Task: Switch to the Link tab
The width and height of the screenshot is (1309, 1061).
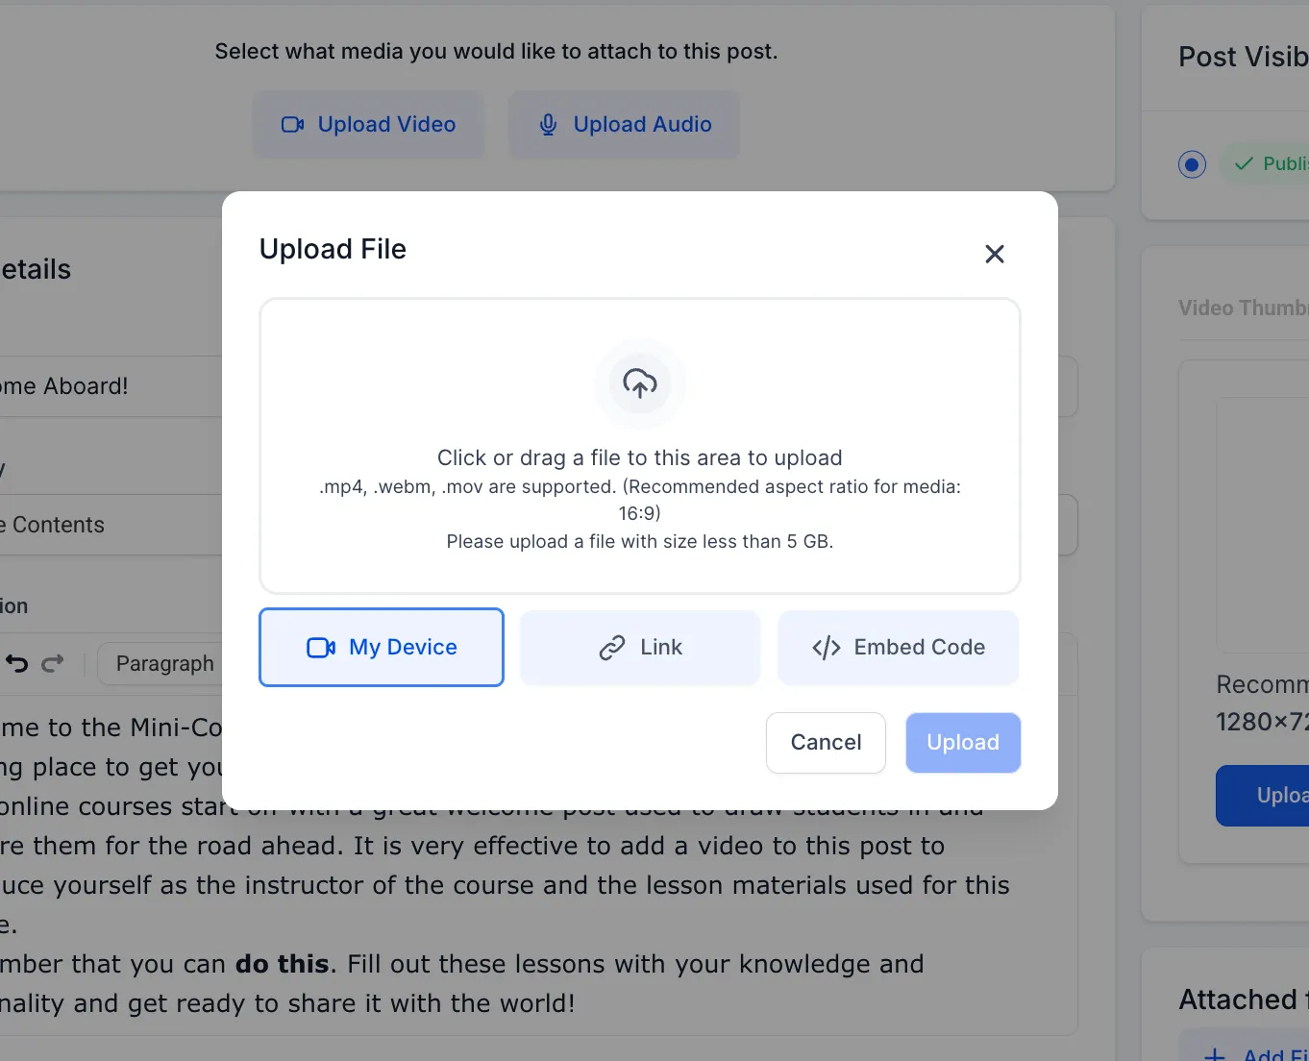Action: point(640,648)
